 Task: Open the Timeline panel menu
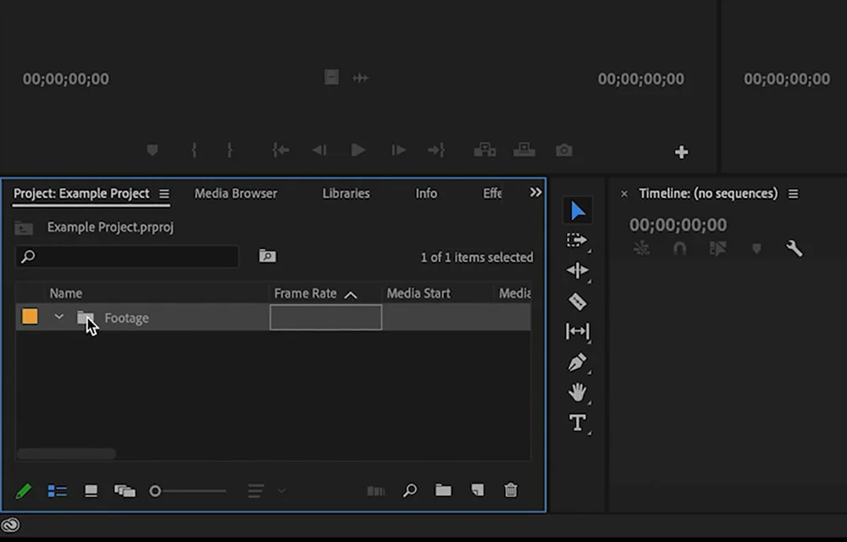click(x=793, y=193)
